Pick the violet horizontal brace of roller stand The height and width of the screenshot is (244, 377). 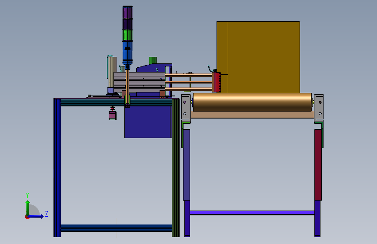pos(252,213)
